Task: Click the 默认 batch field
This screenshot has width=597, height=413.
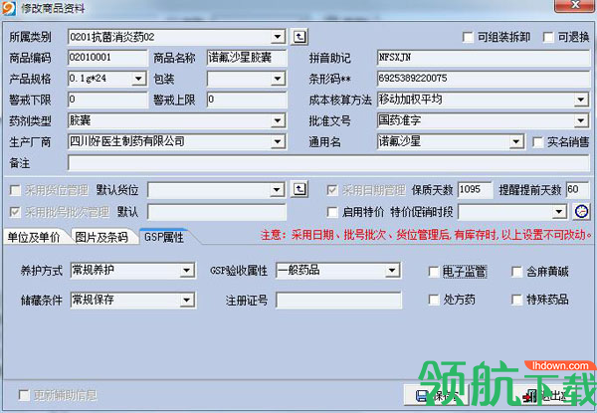Action: click(217, 212)
